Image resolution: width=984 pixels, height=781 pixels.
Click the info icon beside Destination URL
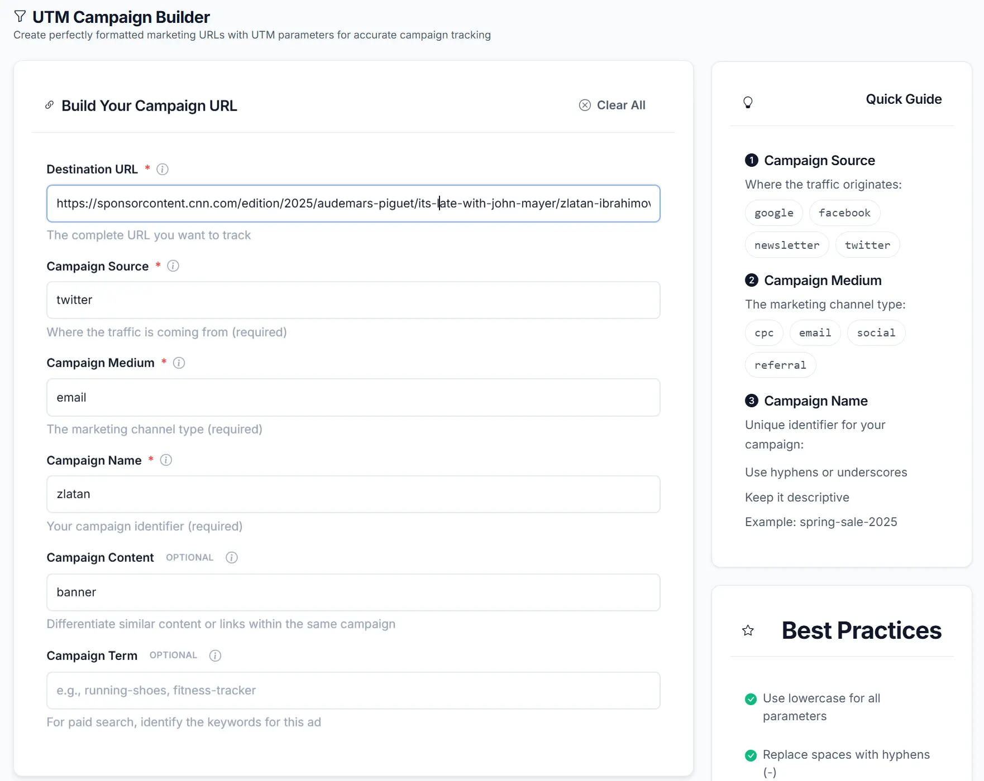pyautogui.click(x=163, y=169)
